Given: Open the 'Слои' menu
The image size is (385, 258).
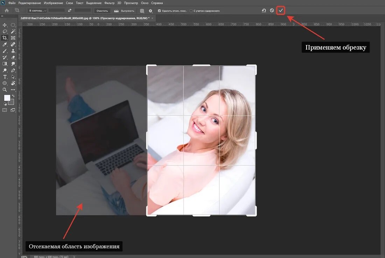Looking at the screenshot, I should pos(70,3).
